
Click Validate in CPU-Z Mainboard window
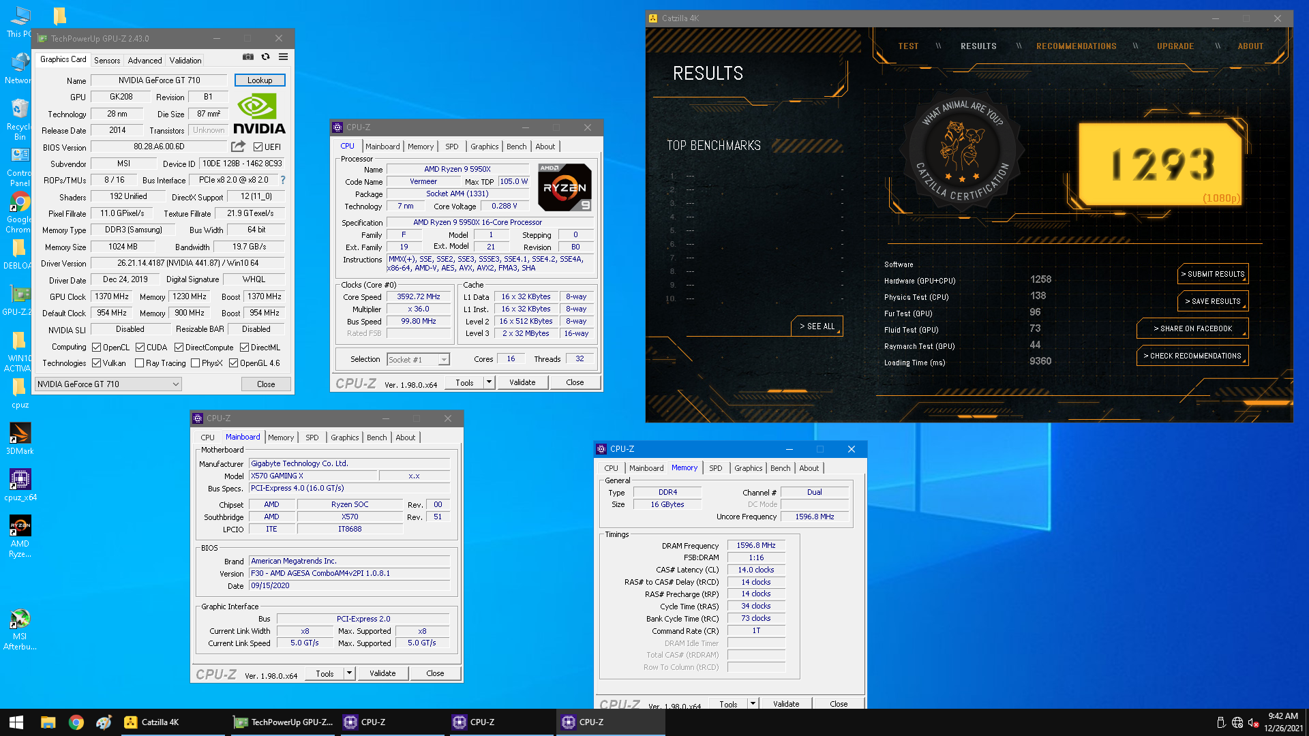click(382, 673)
